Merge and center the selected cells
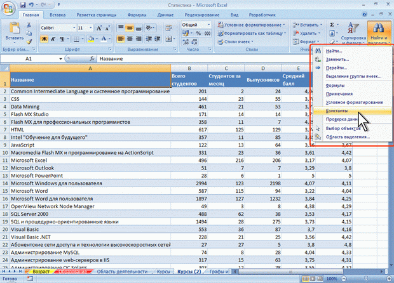This screenshot has height=283, width=394. tap(168, 39)
